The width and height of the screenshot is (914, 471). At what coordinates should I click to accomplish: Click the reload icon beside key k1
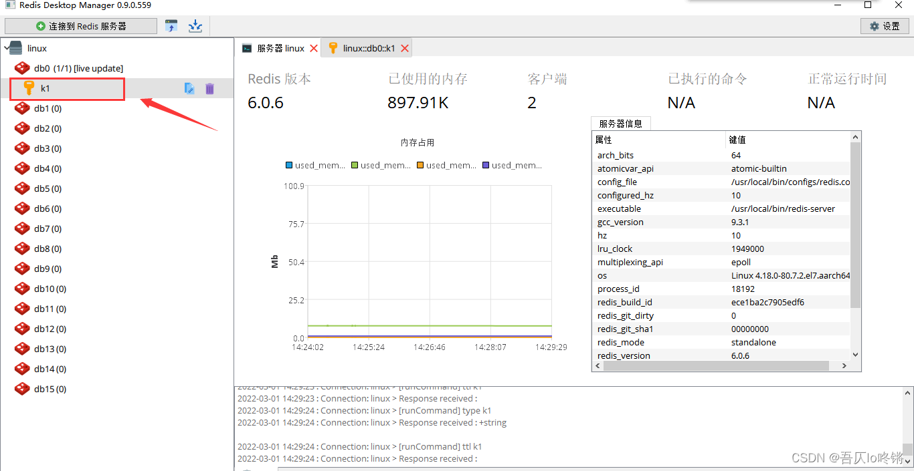click(189, 88)
